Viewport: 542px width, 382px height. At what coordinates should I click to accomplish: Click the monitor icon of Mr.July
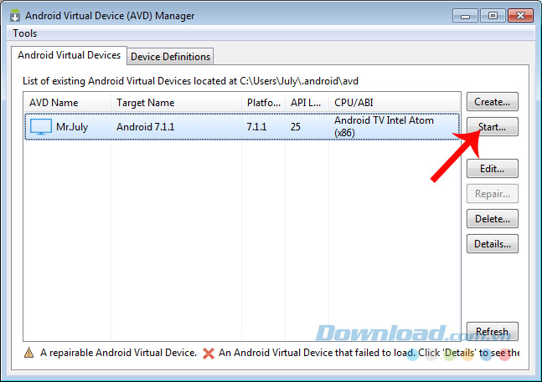41,126
